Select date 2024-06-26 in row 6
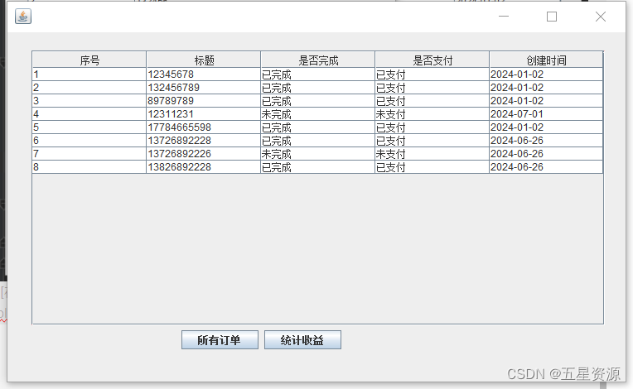The width and height of the screenshot is (633, 389). coord(546,141)
